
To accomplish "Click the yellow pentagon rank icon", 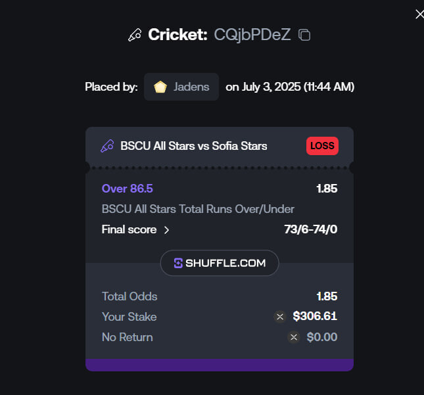I will 160,87.
